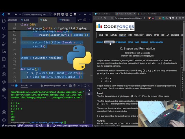Toggle the Secondary Side Bar layout button

(71, 14)
